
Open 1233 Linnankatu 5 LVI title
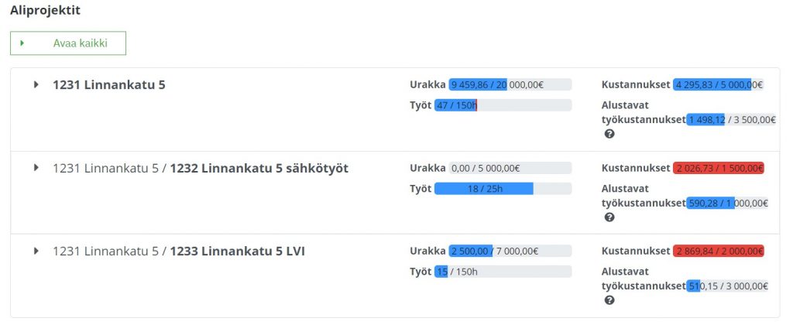pos(237,251)
